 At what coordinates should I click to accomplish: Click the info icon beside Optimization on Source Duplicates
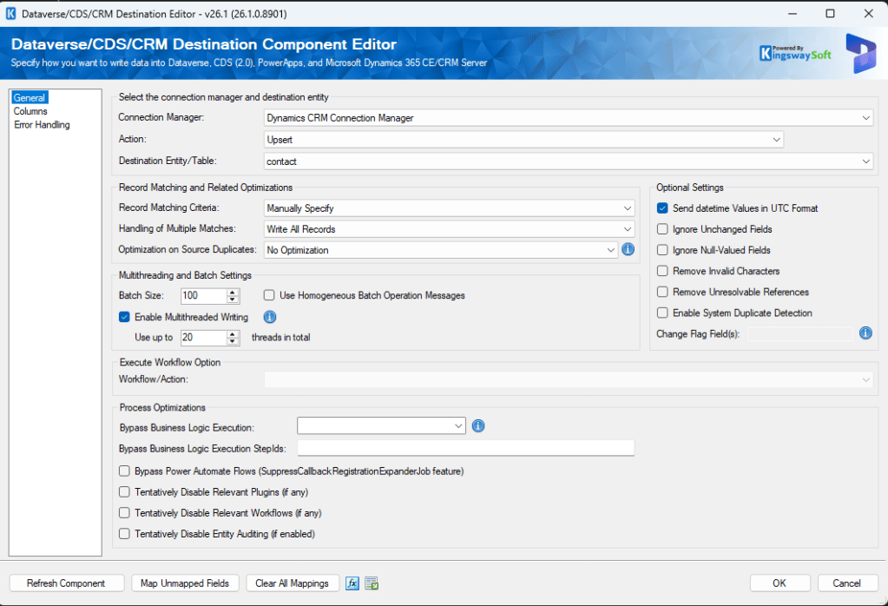(x=628, y=249)
